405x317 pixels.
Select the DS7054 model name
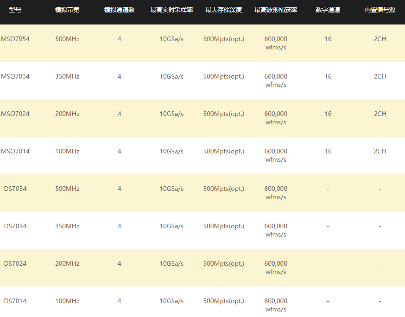(x=15, y=189)
